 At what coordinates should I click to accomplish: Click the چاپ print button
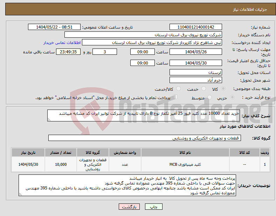point(154,207)
